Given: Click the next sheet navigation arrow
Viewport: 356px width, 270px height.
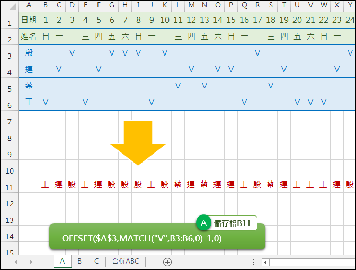Looking at the screenshot, I should tap(31, 262).
